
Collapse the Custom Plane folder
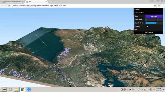pos(148,13)
